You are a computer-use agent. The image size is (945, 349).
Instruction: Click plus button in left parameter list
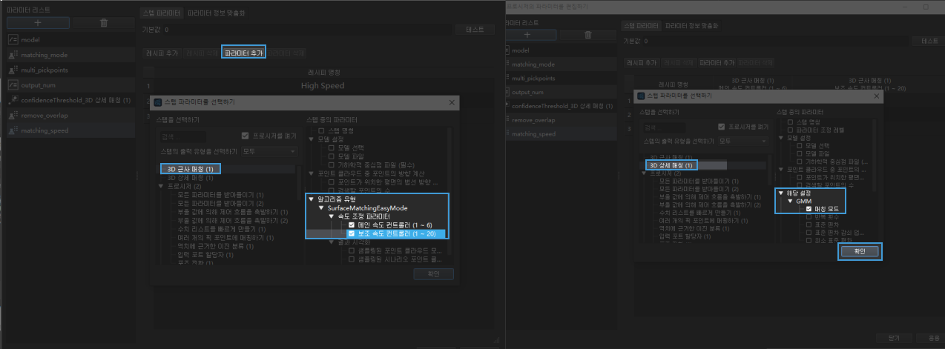coord(37,23)
